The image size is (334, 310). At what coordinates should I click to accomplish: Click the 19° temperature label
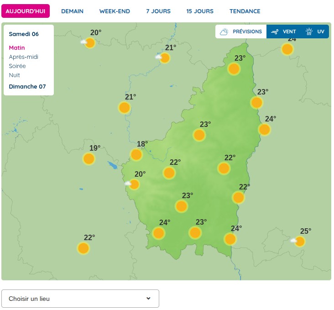[x=95, y=148]
